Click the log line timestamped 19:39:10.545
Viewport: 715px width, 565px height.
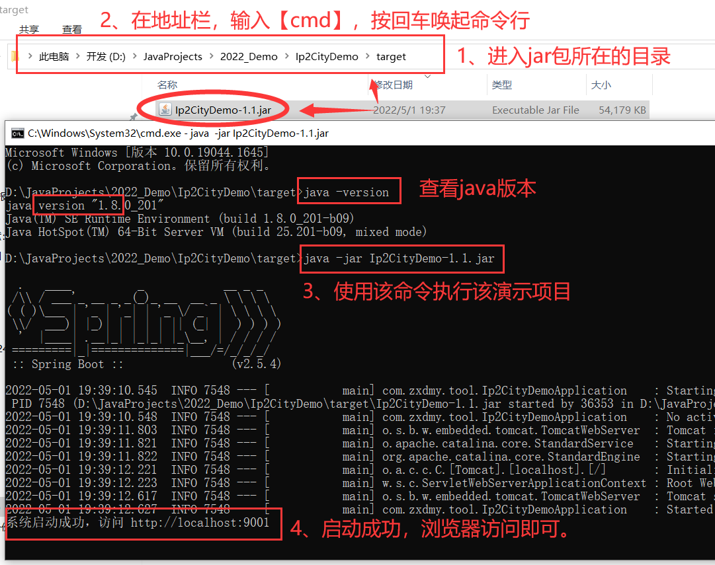point(360,391)
